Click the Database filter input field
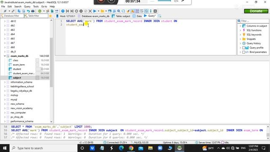 12,16
